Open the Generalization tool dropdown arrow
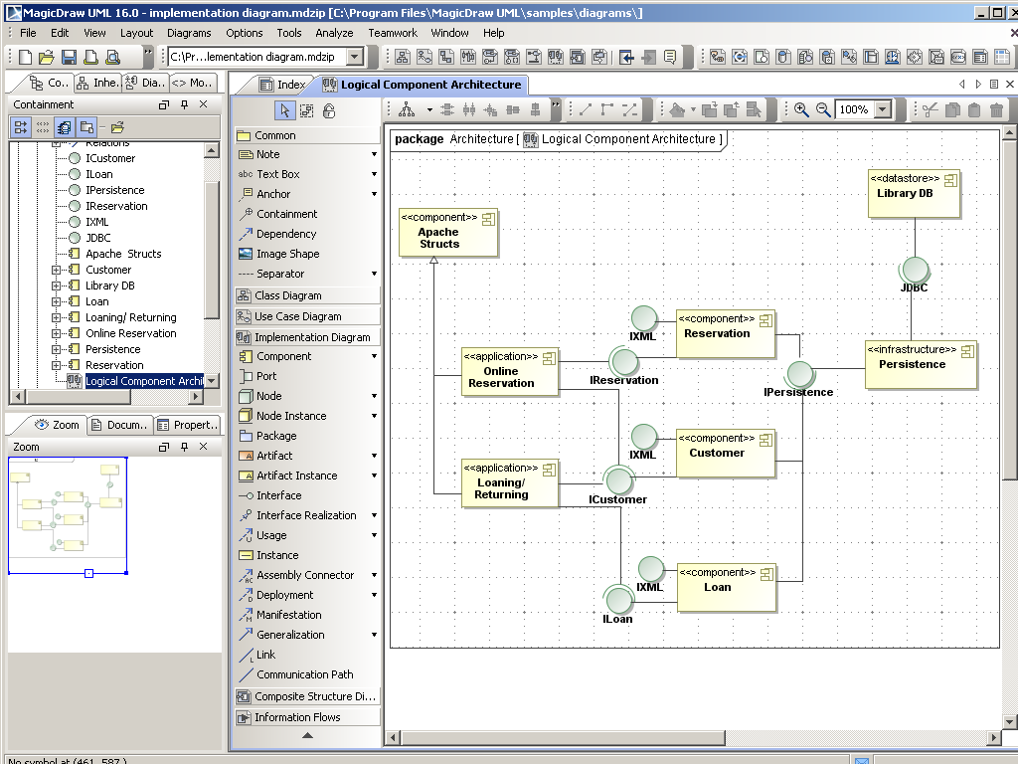 (374, 636)
